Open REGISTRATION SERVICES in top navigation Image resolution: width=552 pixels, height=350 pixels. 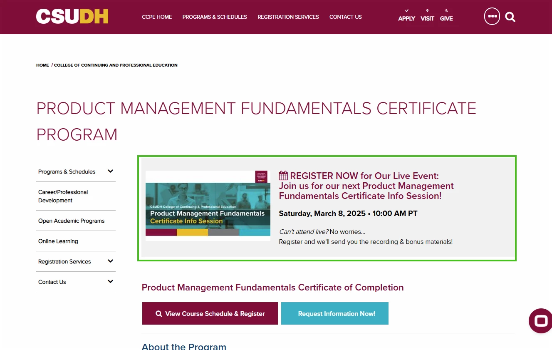[x=288, y=17]
